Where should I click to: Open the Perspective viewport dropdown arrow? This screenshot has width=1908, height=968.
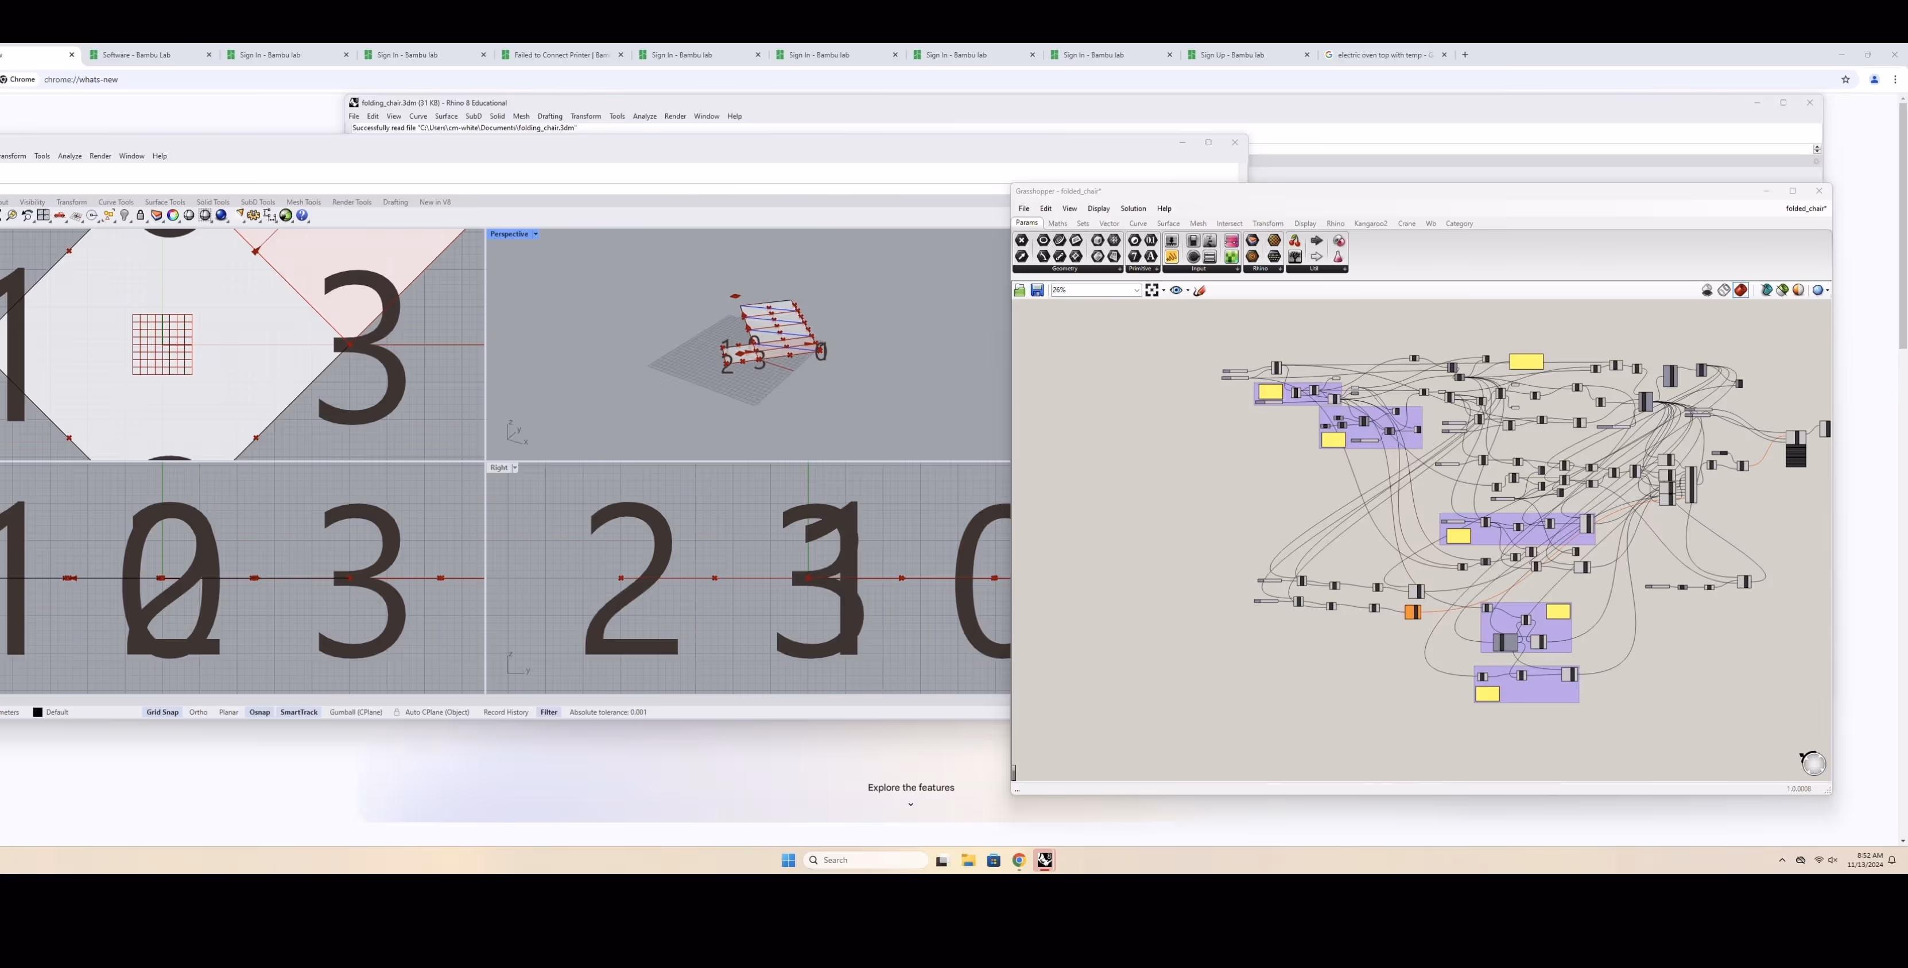(536, 234)
